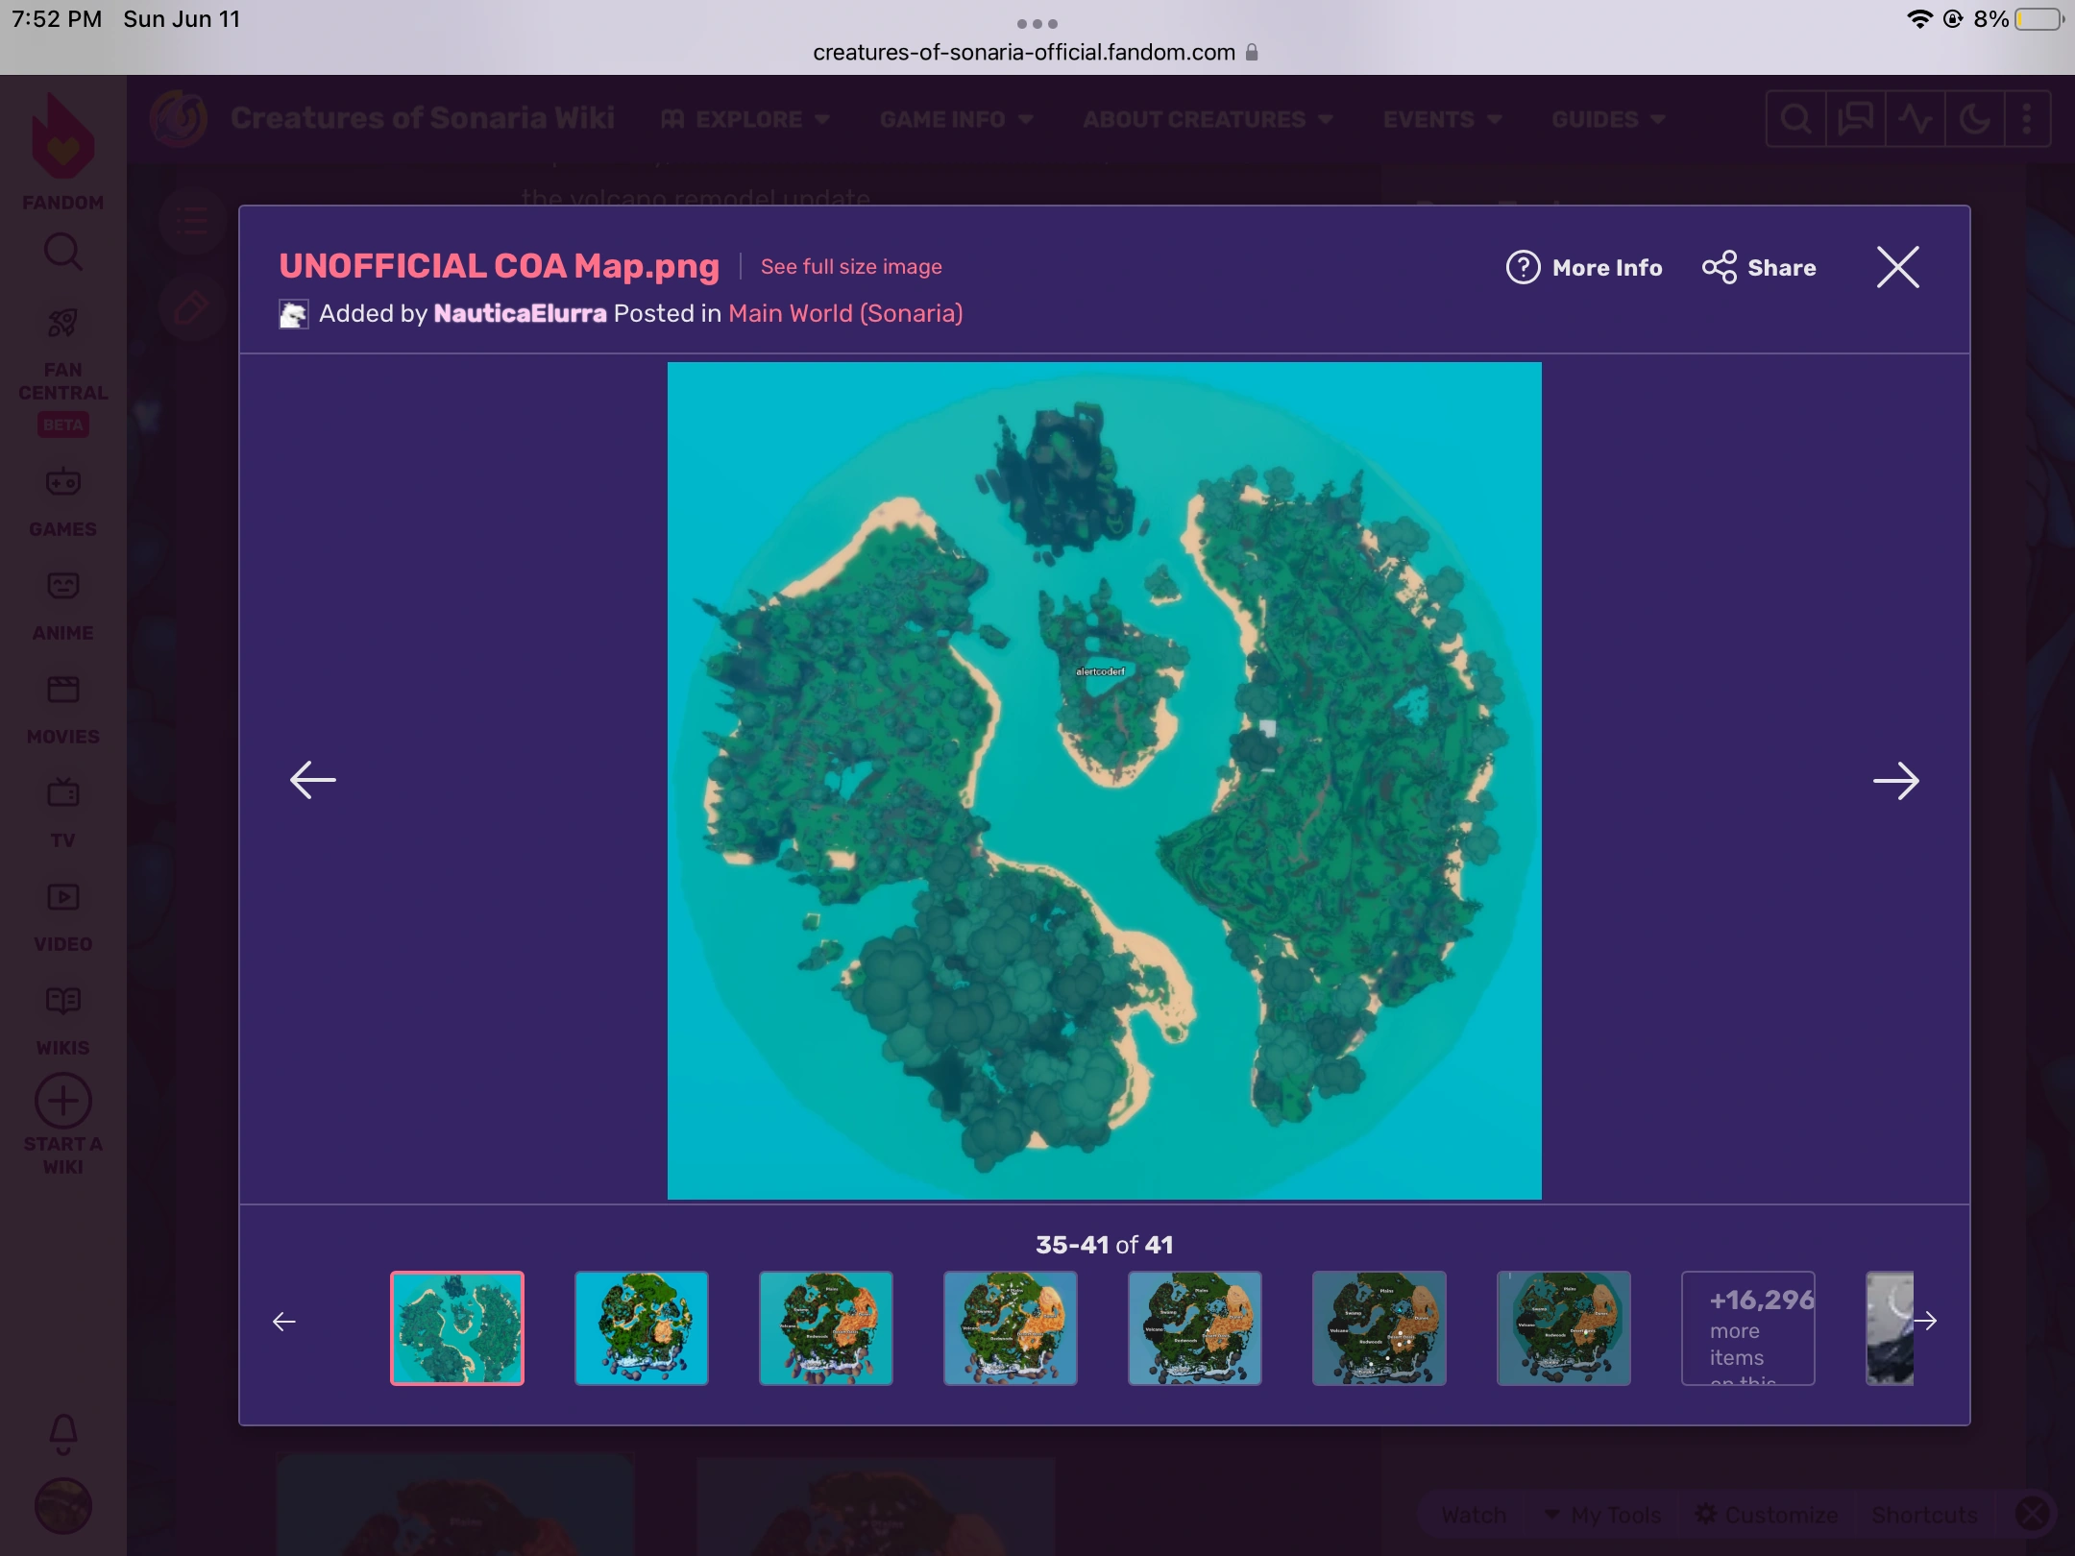
Task: Open the TV section icon
Action: (63, 792)
